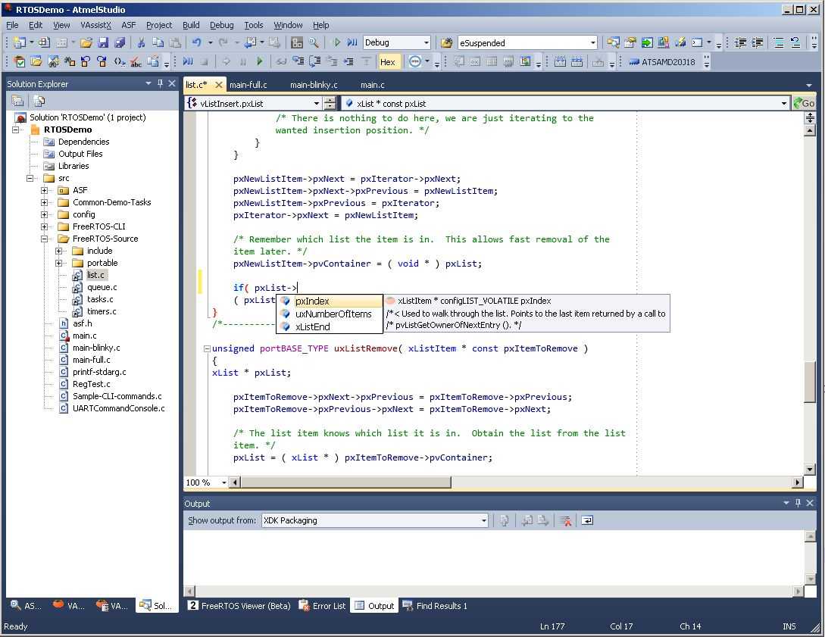
Task: Switch to the Error List tab
Action: 322,605
